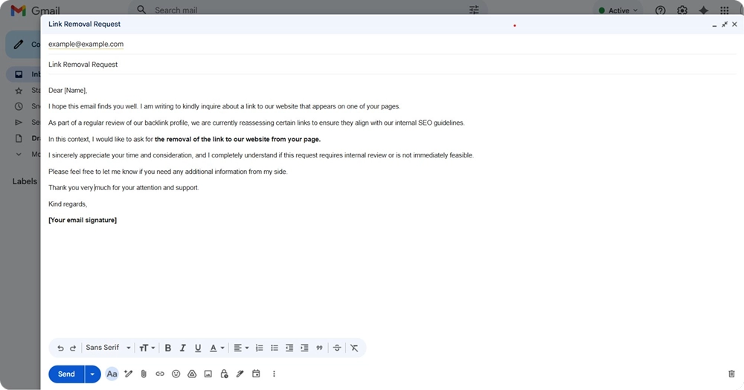
Task: Insert a numbered list
Action: [259, 348]
